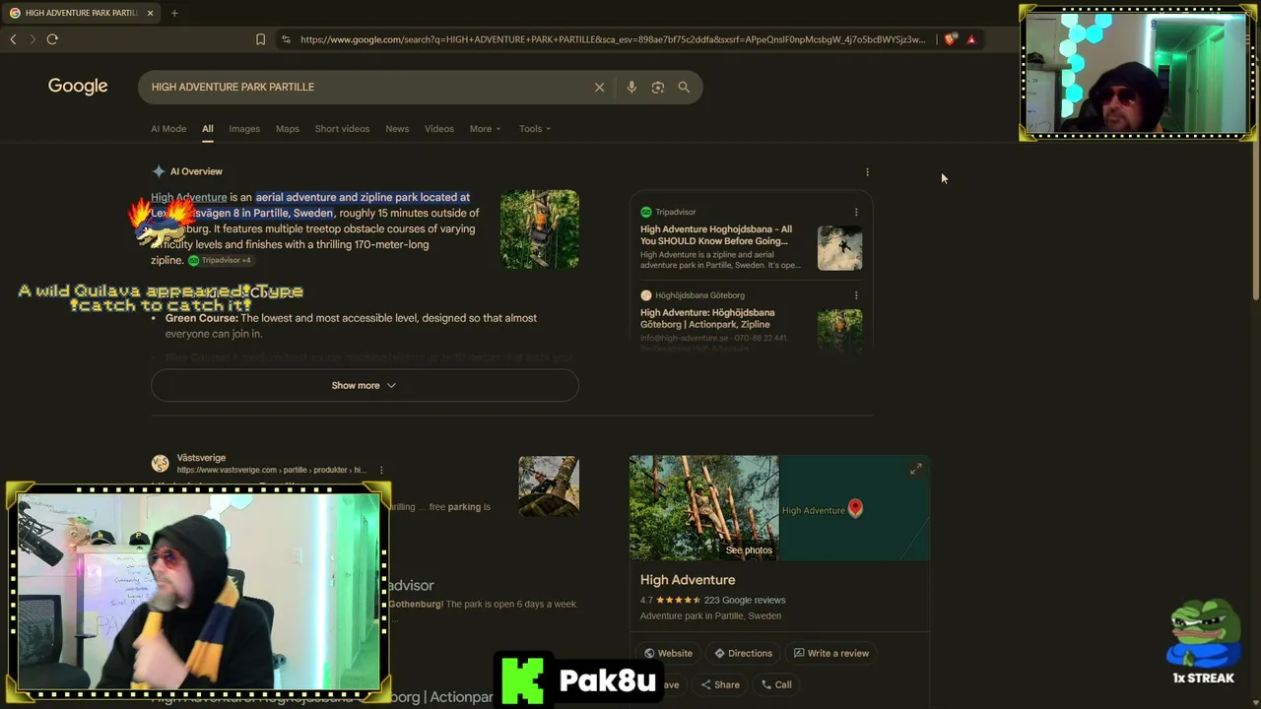Open Tripadvisor High Adventure Hoghojdsbana article
The width and height of the screenshot is (1261, 709).
click(x=716, y=235)
